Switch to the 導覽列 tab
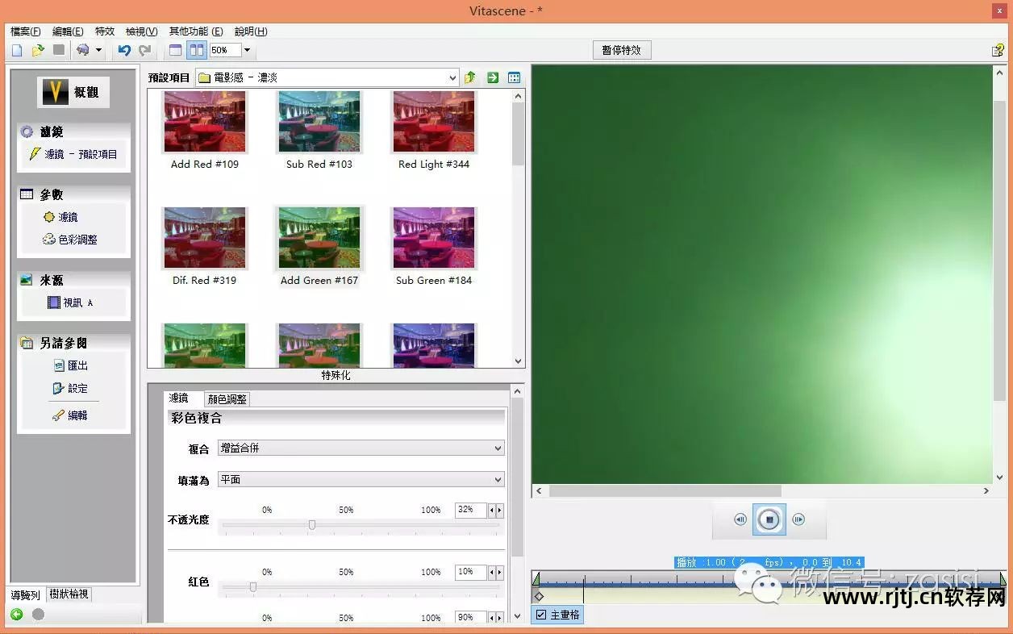The height and width of the screenshot is (634, 1013). (x=25, y=594)
